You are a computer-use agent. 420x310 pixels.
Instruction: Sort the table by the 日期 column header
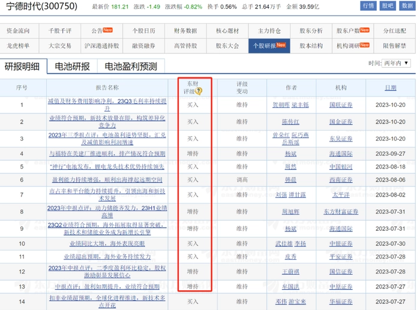(390, 88)
